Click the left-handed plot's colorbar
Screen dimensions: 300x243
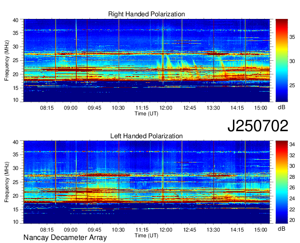pos(281,182)
